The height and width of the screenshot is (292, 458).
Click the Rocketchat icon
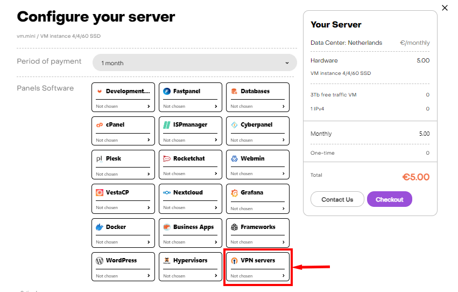point(167,159)
